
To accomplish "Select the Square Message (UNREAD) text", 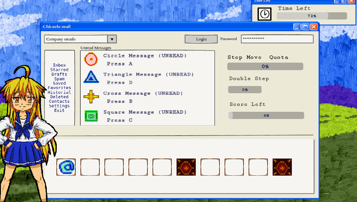I will click(x=145, y=112).
